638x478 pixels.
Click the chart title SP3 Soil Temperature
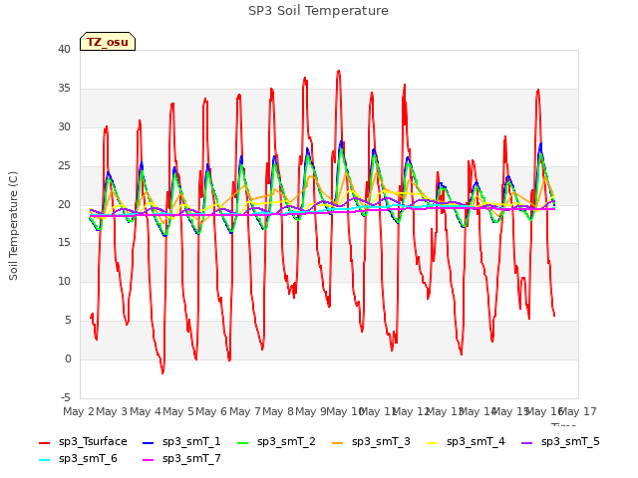(x=318, y=11)
